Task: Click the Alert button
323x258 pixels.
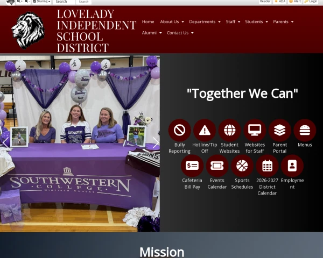Action: (x=295, y=2)
